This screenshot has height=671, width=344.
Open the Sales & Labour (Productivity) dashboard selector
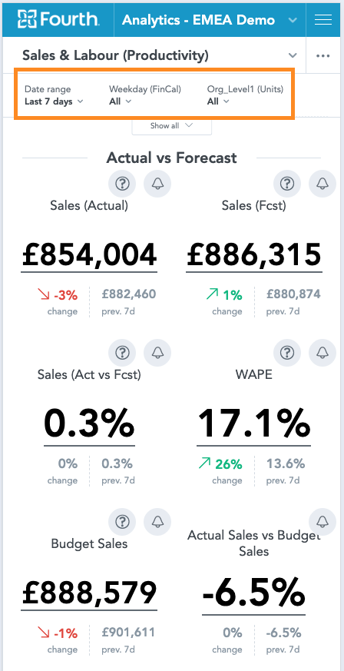tap(160, 55)
